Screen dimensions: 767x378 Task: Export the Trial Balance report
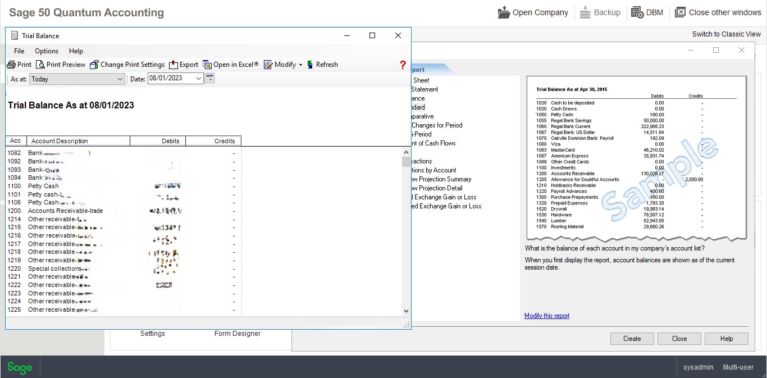(x=184, y=64)
